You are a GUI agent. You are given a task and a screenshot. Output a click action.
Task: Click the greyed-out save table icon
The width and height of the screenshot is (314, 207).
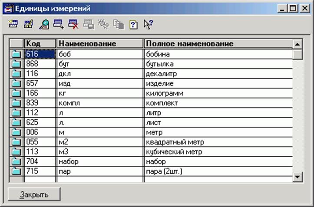click(89, 24)
